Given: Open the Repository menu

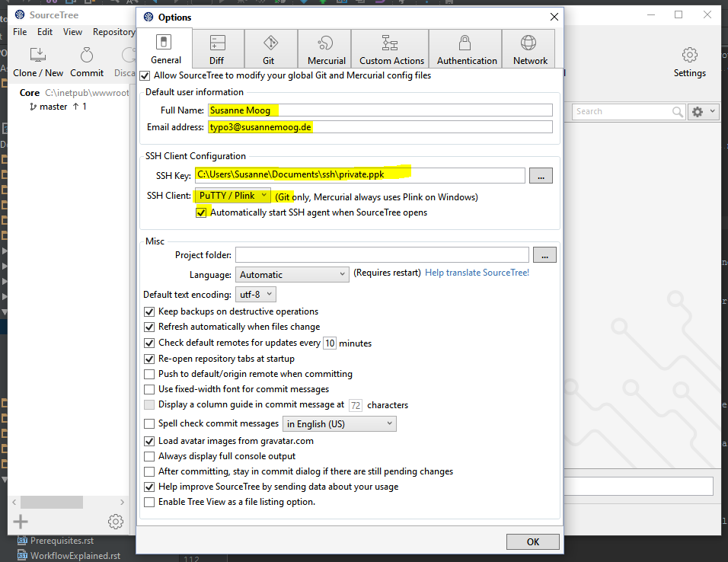Looking at the screenshot, I should 113,32.
